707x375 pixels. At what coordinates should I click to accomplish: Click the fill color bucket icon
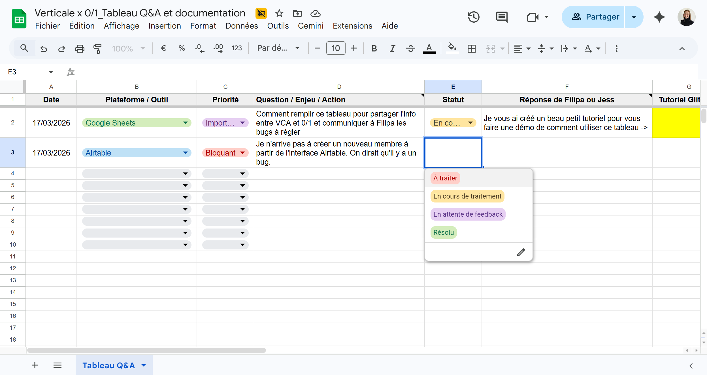click(x=452, y=48)
